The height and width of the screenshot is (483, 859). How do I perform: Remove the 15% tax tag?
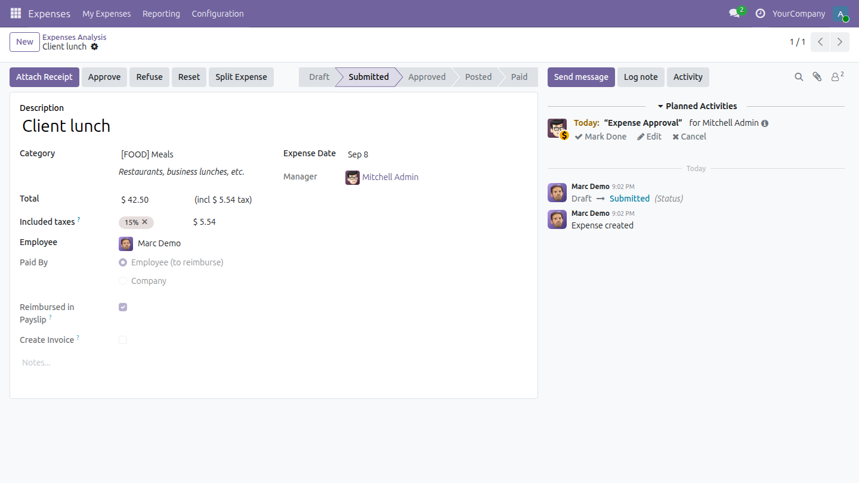click(144, 222)
